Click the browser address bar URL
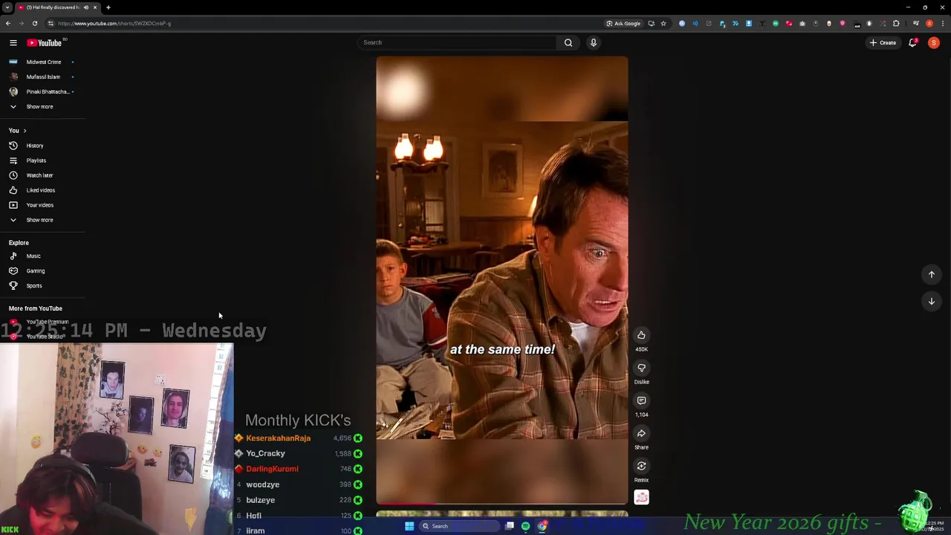Screen dimensions: 951x535 click(x=114, y=23)
